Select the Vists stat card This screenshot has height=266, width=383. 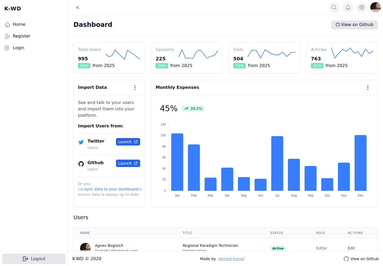264,58
